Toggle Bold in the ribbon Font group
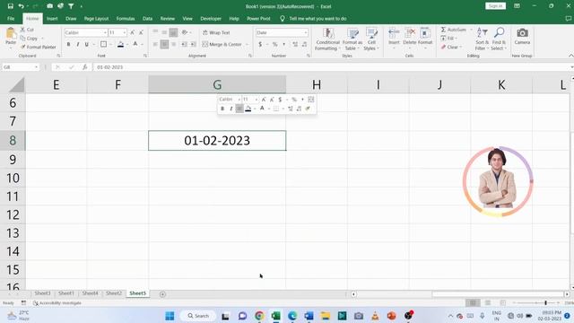The image size is (574, 323). (x=68, y=44)
